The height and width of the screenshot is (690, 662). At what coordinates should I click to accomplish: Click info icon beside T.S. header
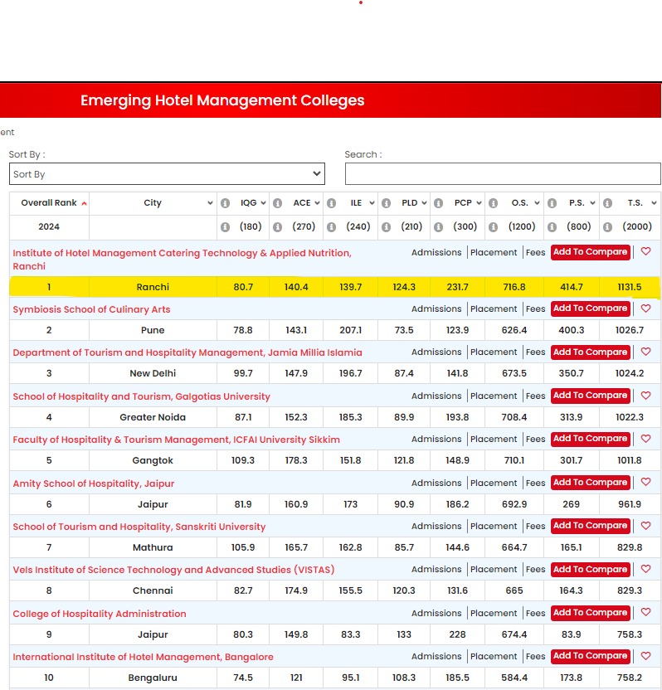(x=607, y=203)
